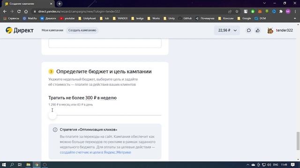This screenshot has width=300, height=168.
Task: Open the extensions puzzle icon
Action: tap(281, 11)
